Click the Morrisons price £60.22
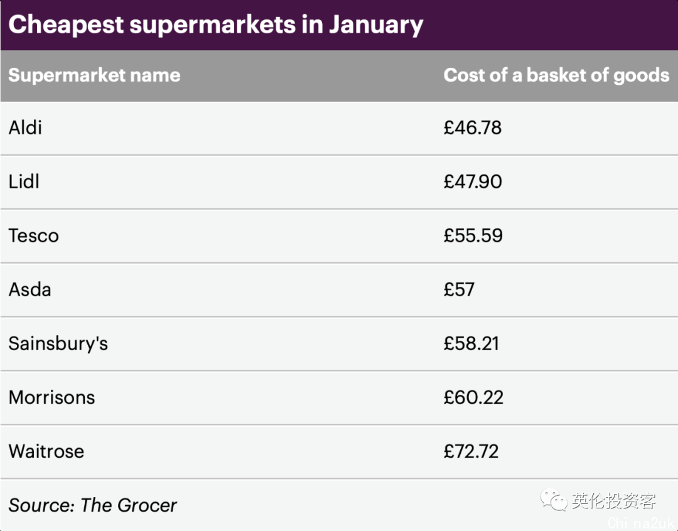 pyautogui.click(x=473, y=397)
